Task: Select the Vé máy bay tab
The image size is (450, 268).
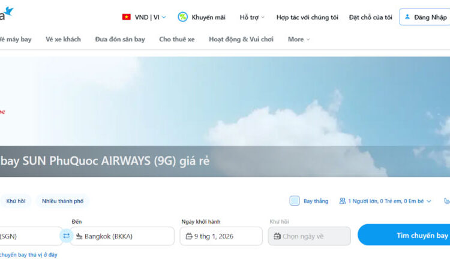Action: (15, 39)
